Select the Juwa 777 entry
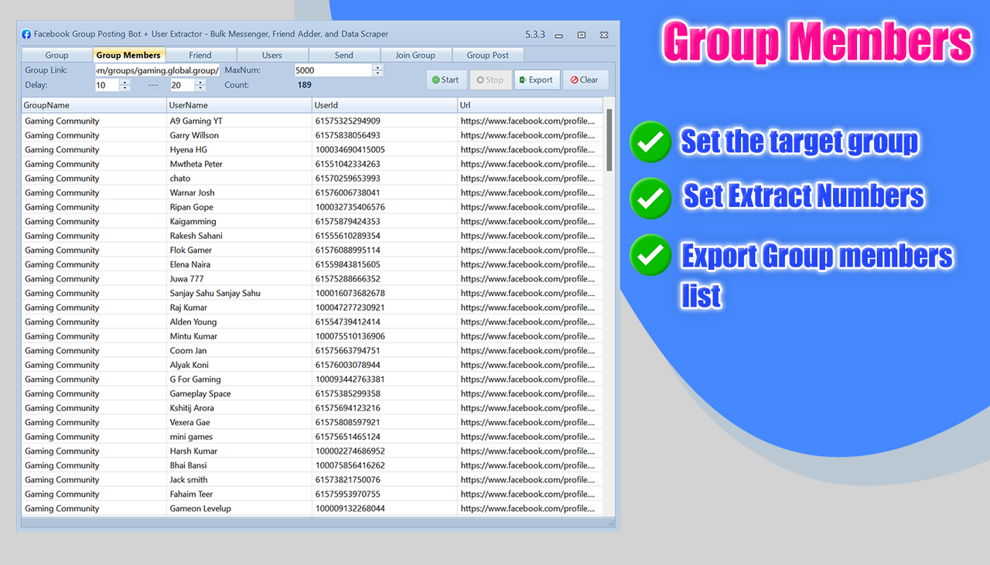 (x=312, y=279)
